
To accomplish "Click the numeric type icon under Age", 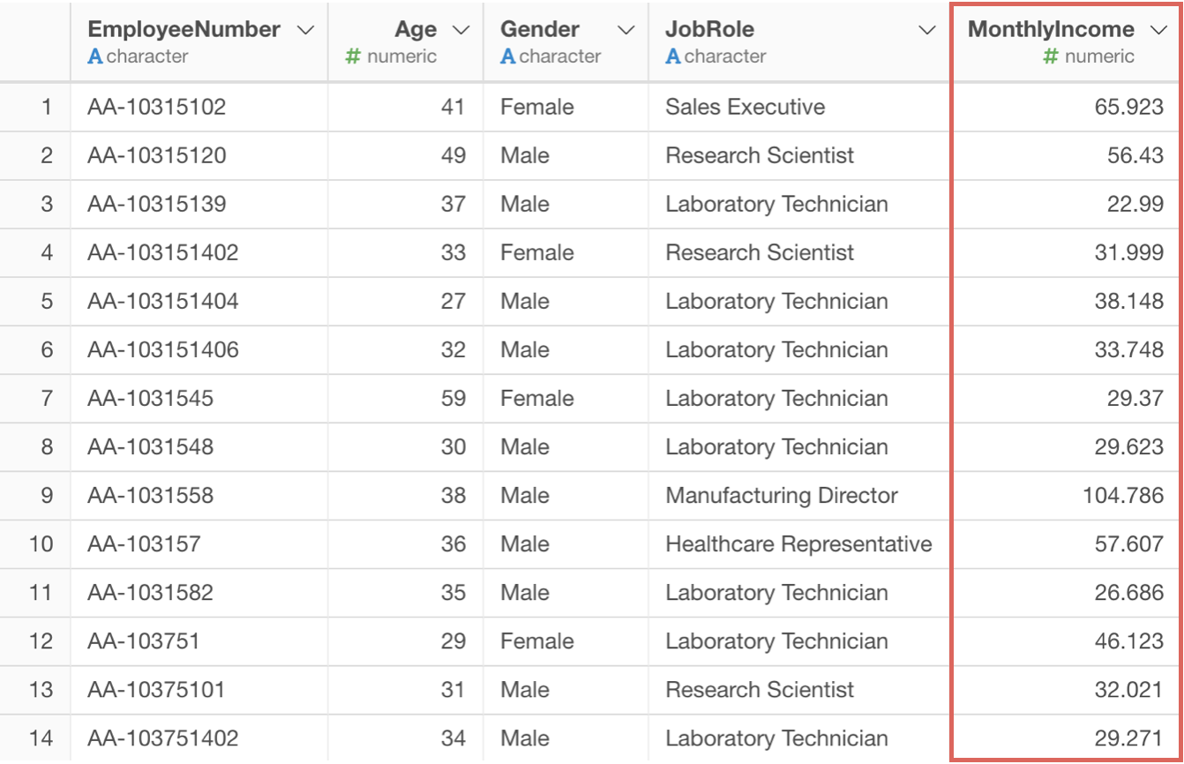I will (353, 56).
